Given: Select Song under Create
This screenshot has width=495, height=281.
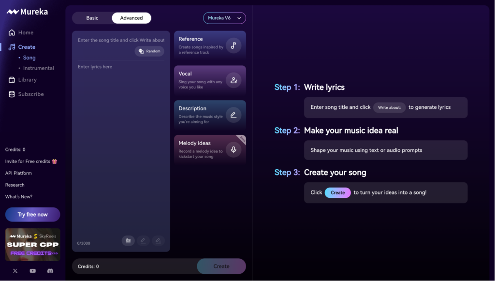Looking at the screenshot, I should coord(29,58).
